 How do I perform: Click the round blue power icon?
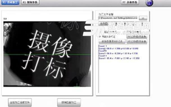pos(149,3)
